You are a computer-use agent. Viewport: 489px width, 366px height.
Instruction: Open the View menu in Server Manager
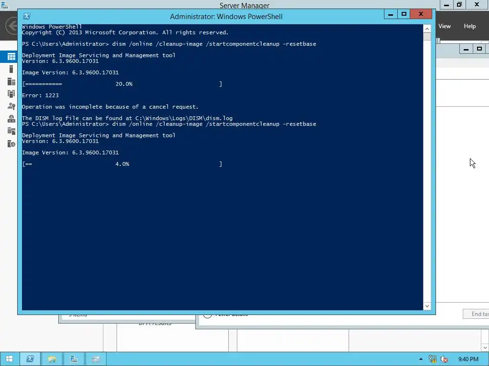point(445,26)
